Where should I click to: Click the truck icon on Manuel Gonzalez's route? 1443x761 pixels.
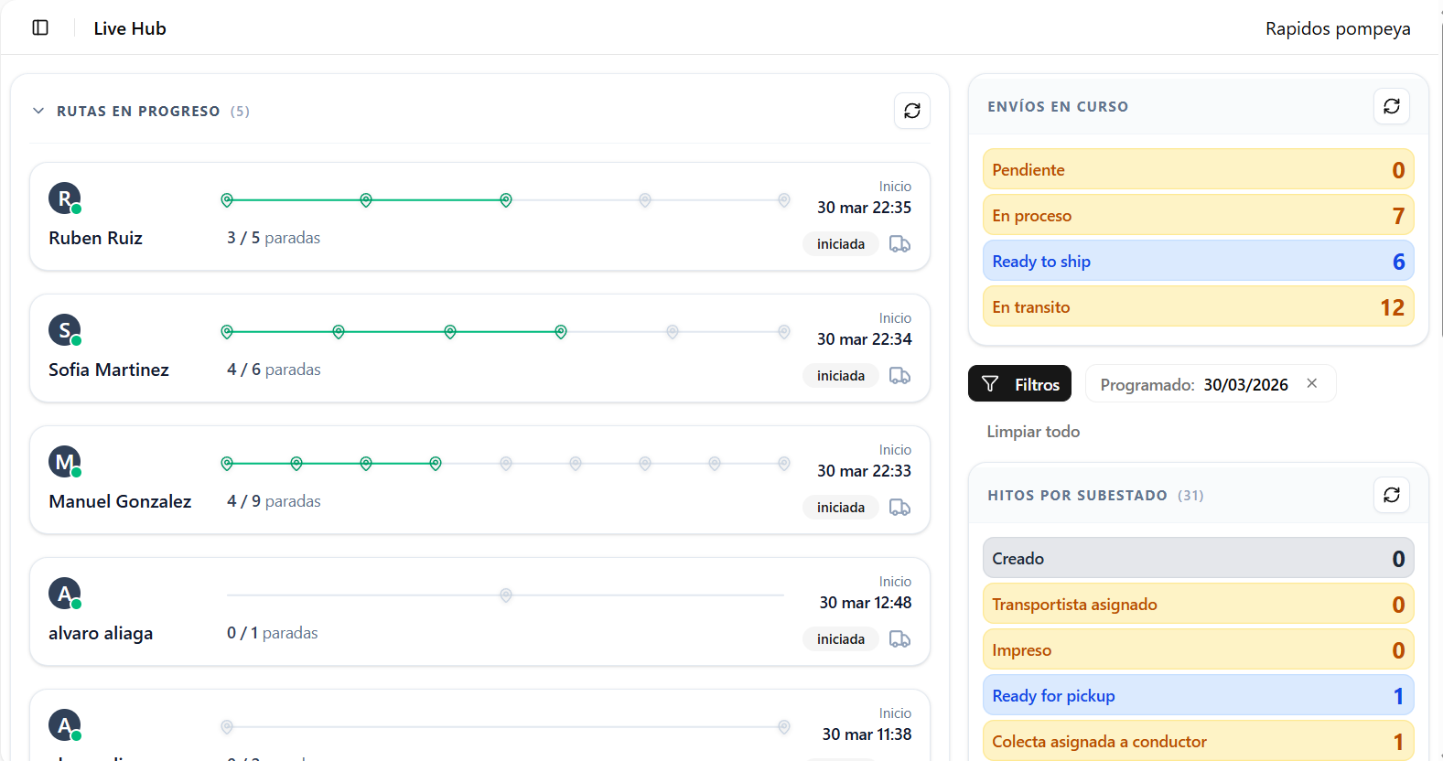tap(899, 508)
